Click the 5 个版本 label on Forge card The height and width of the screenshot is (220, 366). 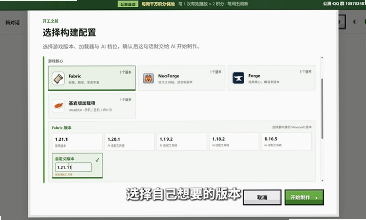[306, 71]
